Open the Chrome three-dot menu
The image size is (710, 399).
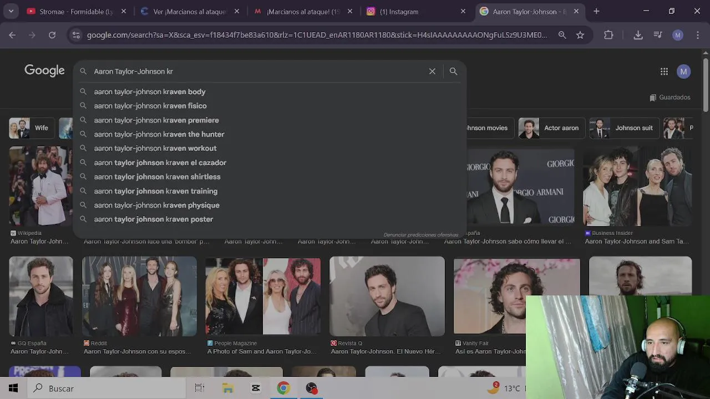(697, 35)
